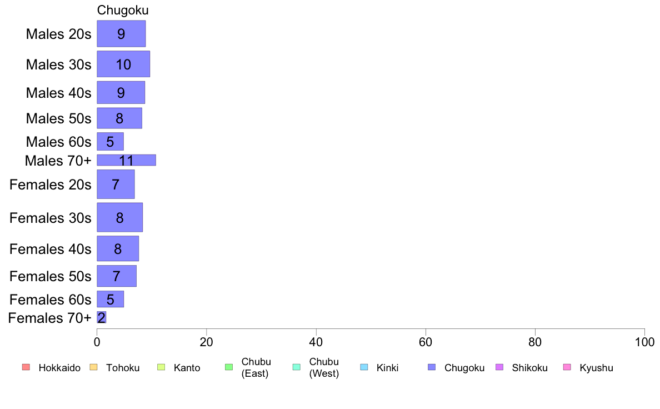Select the Chubu (West) teal legend swatch
This screenshot has width=660, height=409.
297,367
